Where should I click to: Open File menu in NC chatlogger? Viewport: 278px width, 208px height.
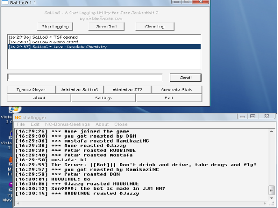click(x=21, y=124)
